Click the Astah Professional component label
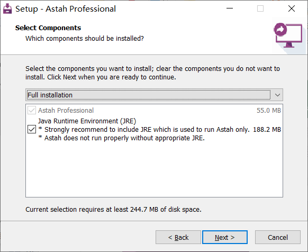 pyautogui.click(x=66, y=111)
